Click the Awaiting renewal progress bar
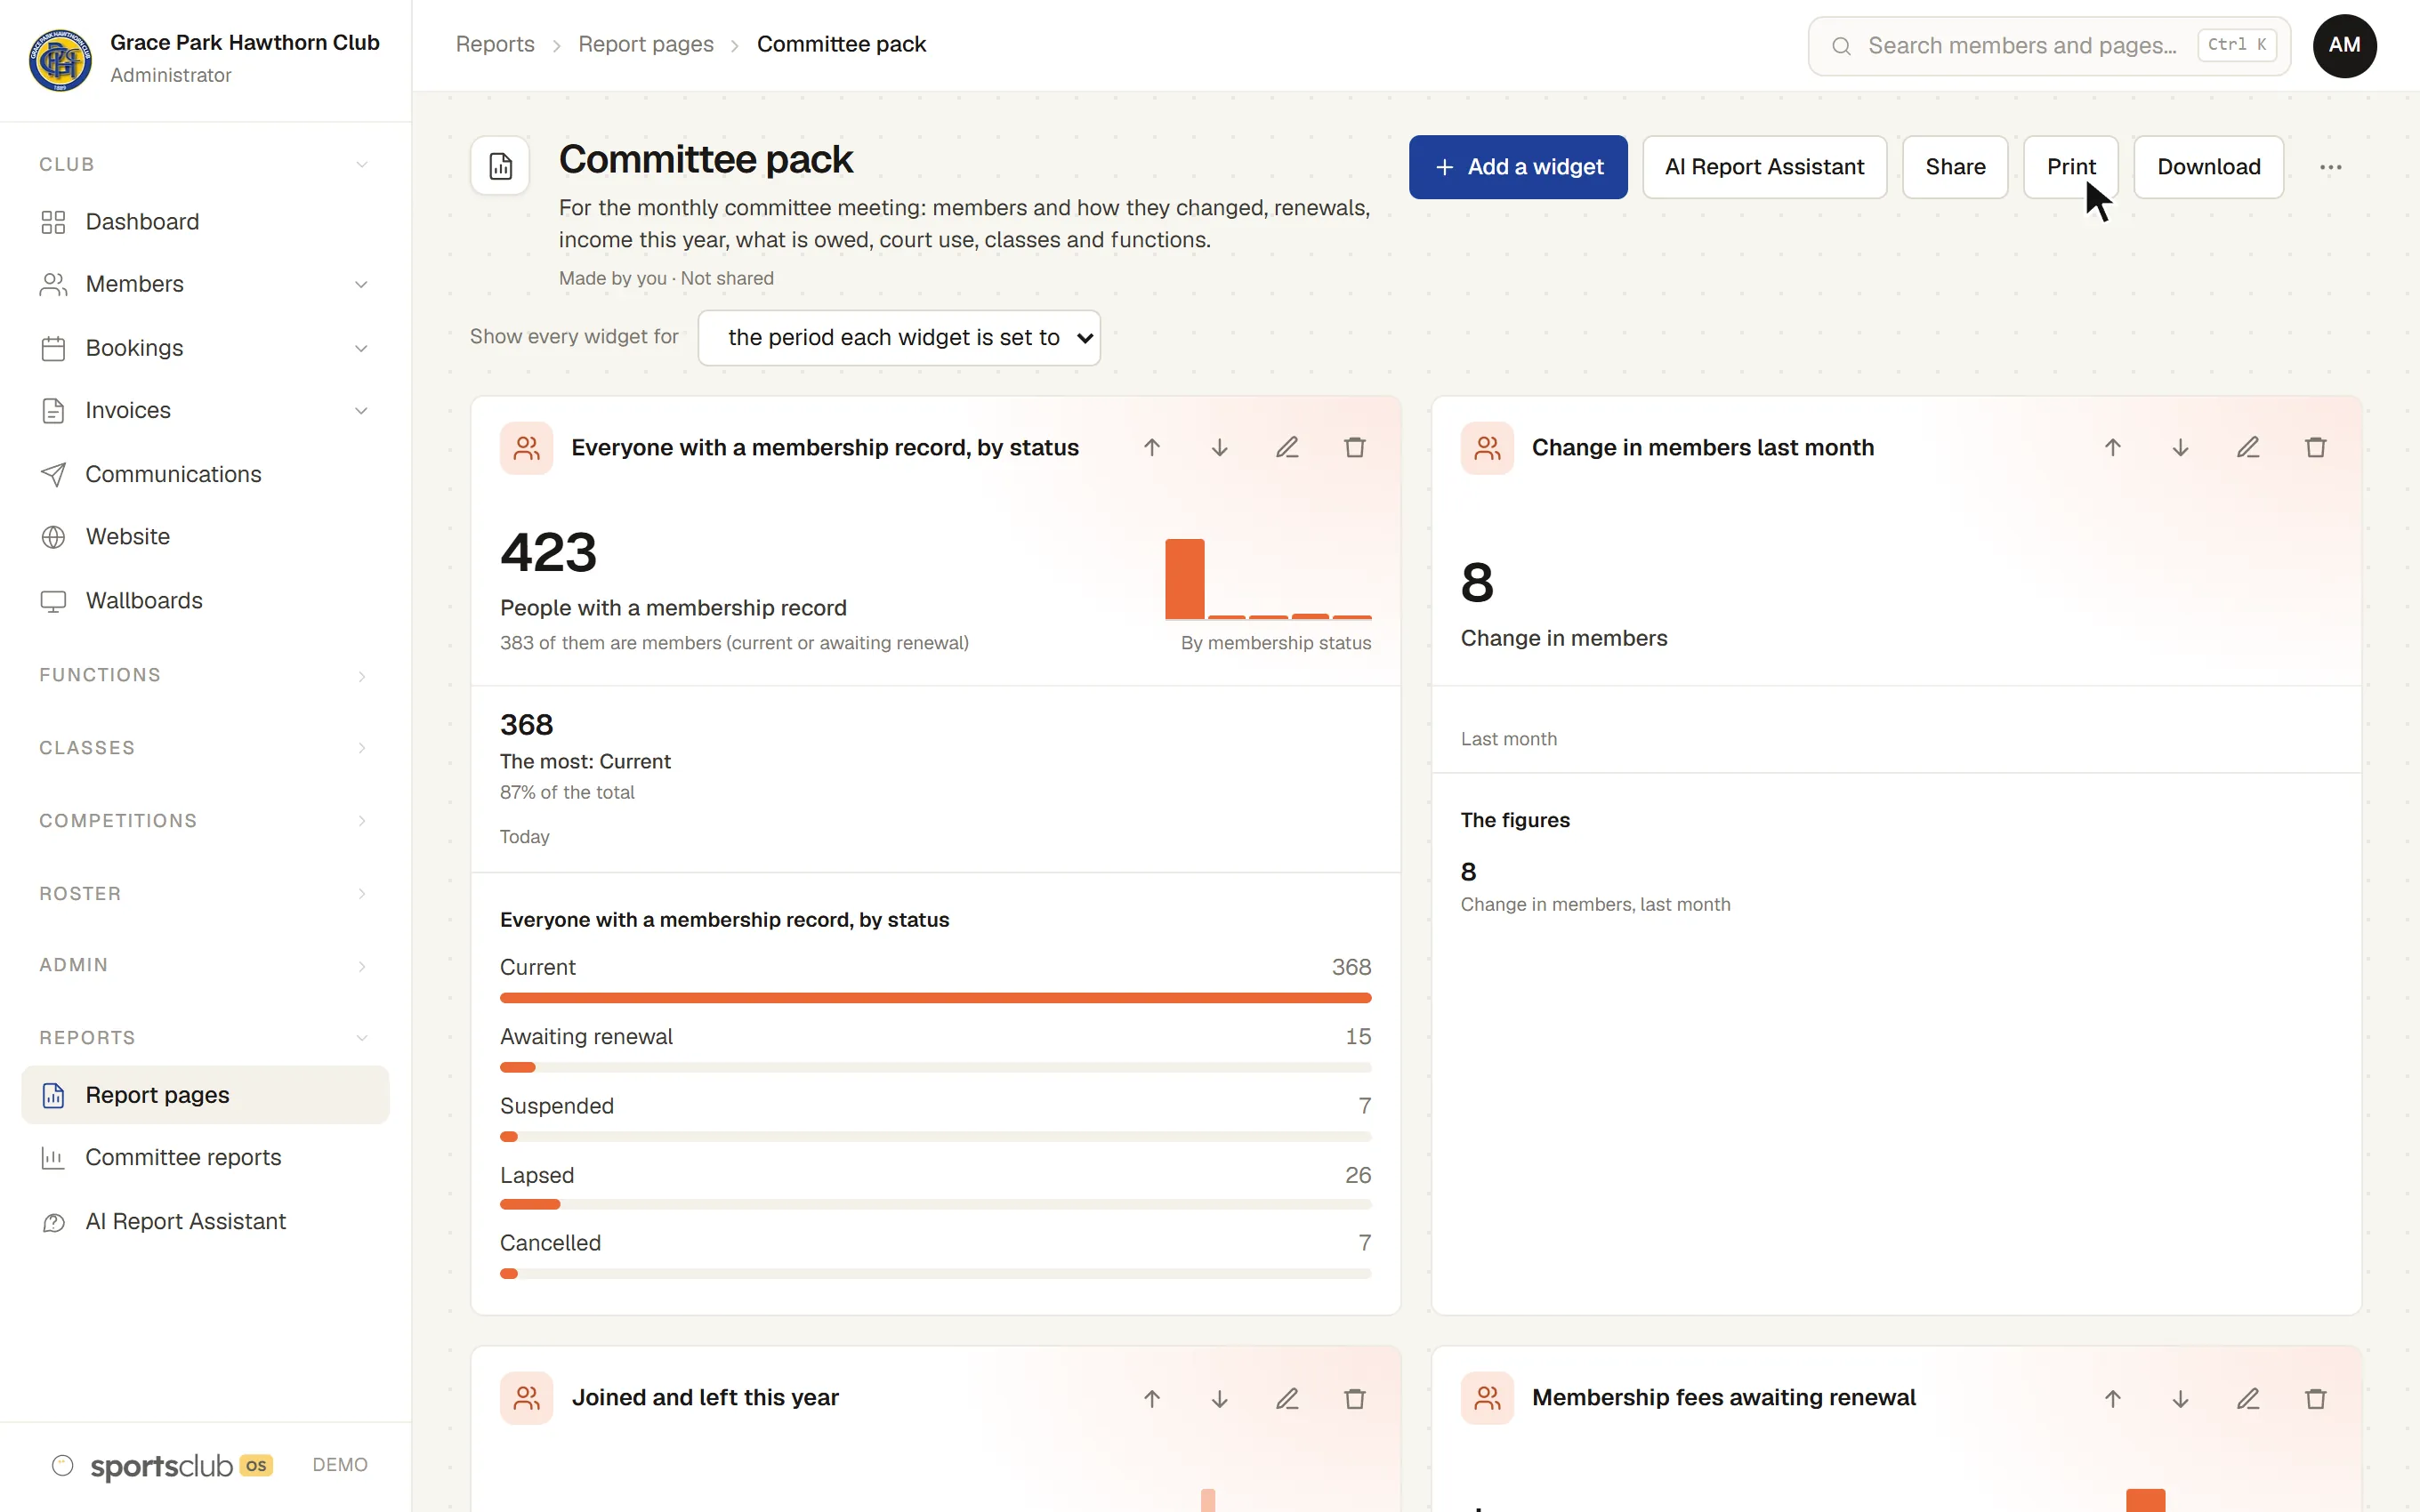Image resolution: width=2420 pixels, height=1512 pixels. coord(935,1068)
